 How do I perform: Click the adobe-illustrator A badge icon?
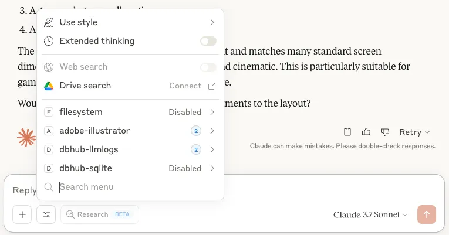tap(49, 131)
